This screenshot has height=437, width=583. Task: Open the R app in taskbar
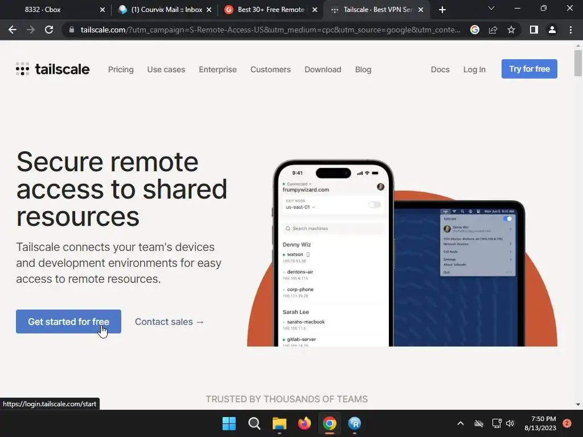pos(355,423)
